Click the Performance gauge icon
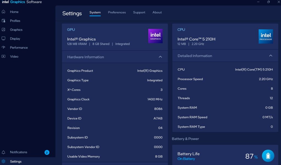 click(x=4, y=47)
